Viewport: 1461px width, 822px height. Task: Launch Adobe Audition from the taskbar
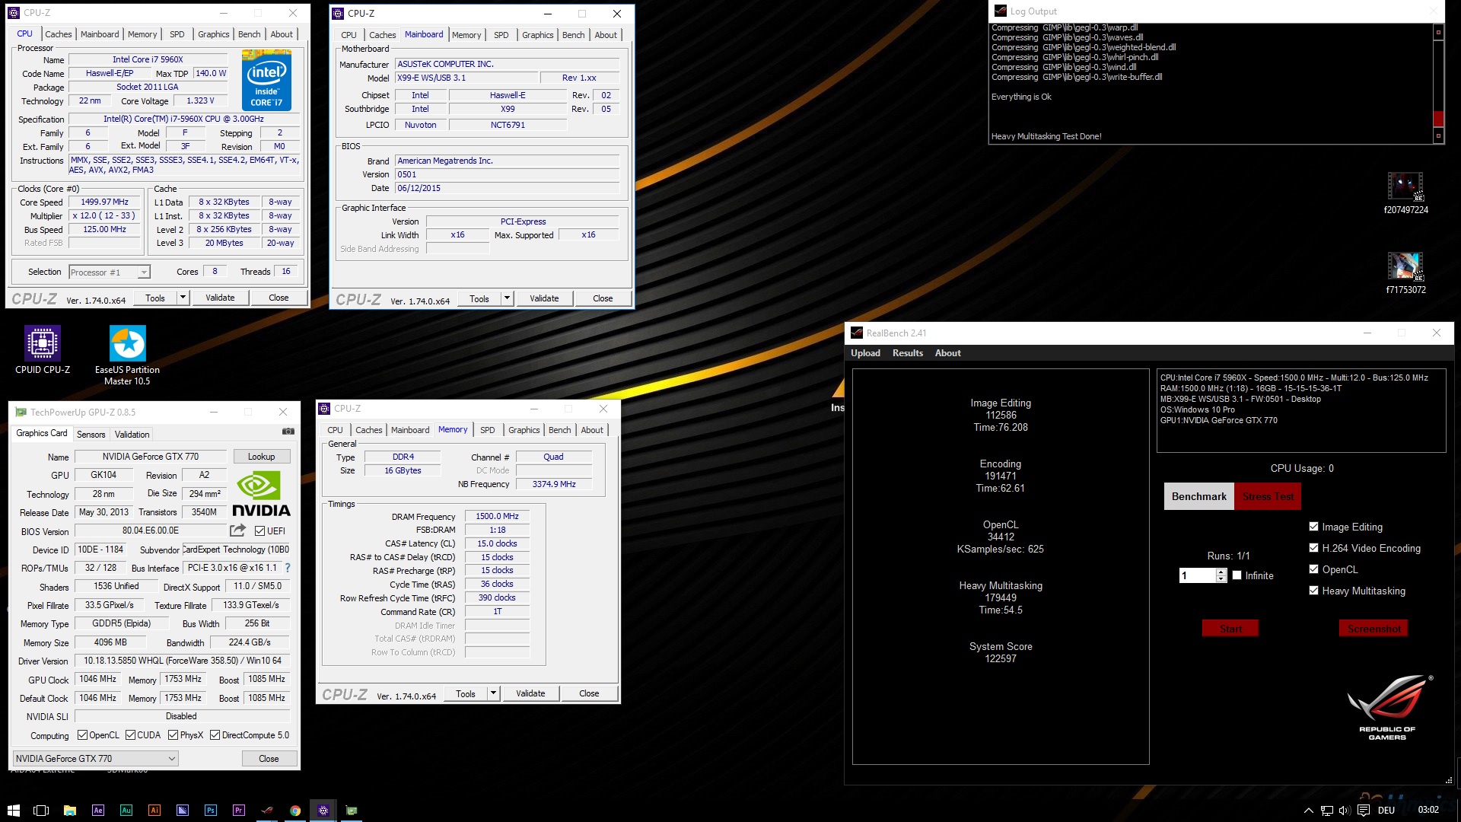[x=126, y=810]
